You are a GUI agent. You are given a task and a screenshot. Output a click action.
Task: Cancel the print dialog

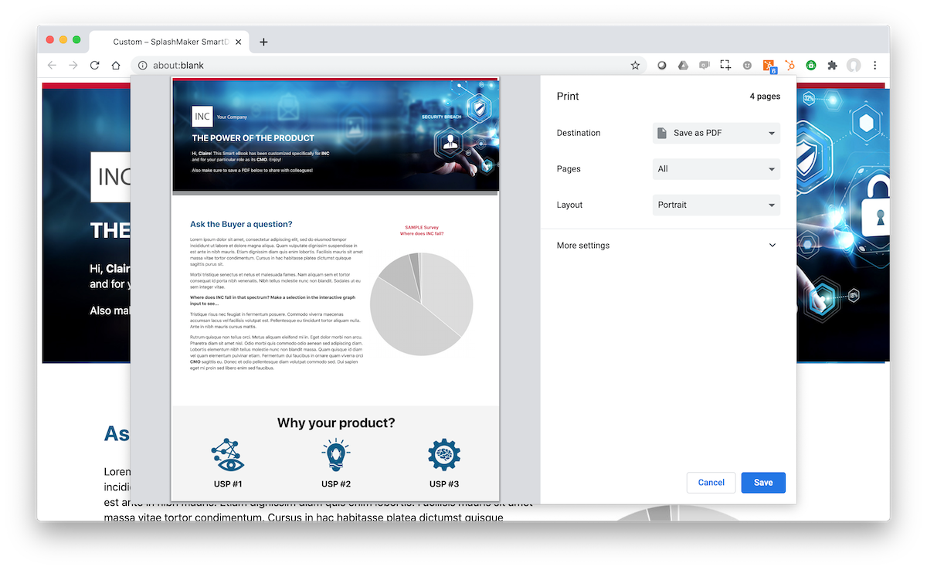[x=711, y=483]
